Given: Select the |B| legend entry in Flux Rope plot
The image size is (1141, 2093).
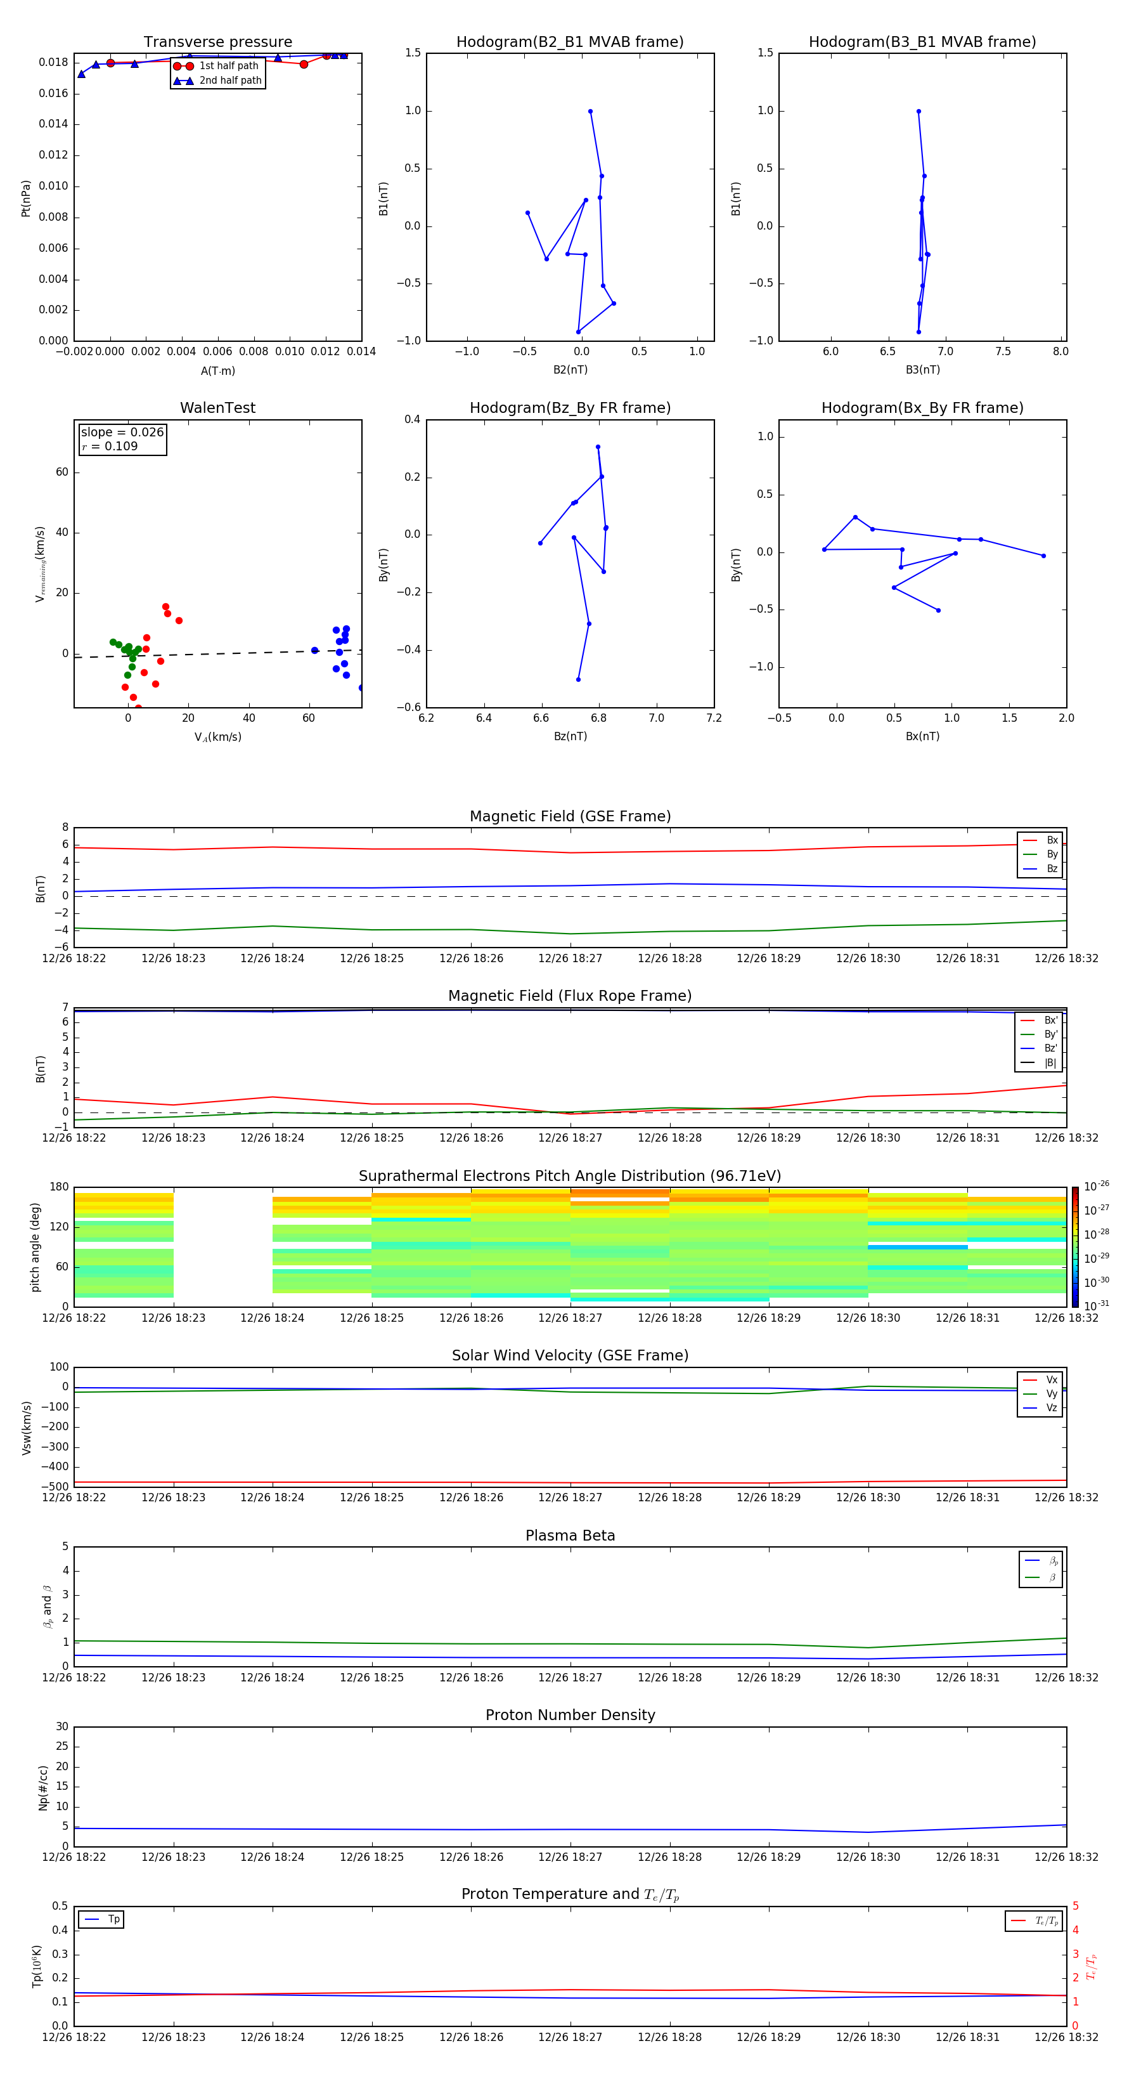Looking at the screenshot, I should (x=1039, y=1063).
